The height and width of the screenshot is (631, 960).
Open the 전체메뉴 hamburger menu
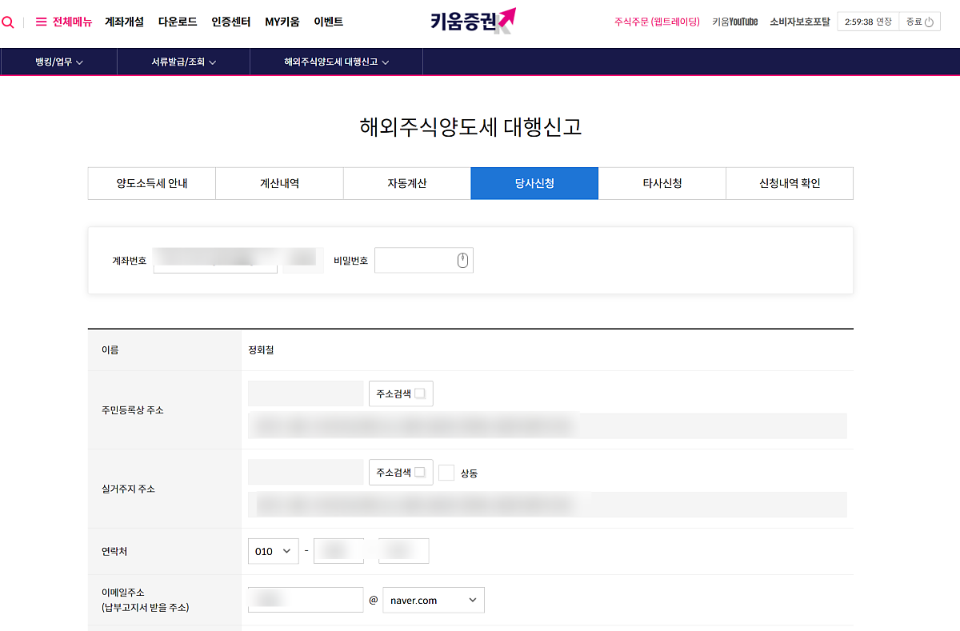click(64, 22)
